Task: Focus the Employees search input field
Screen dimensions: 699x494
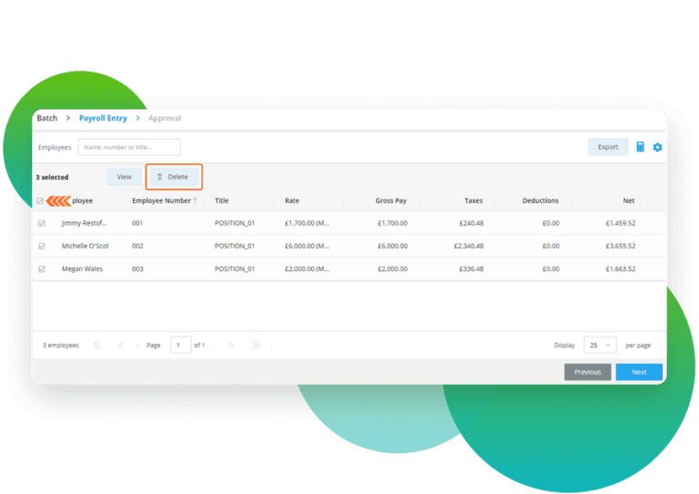Action: [129, 147]
